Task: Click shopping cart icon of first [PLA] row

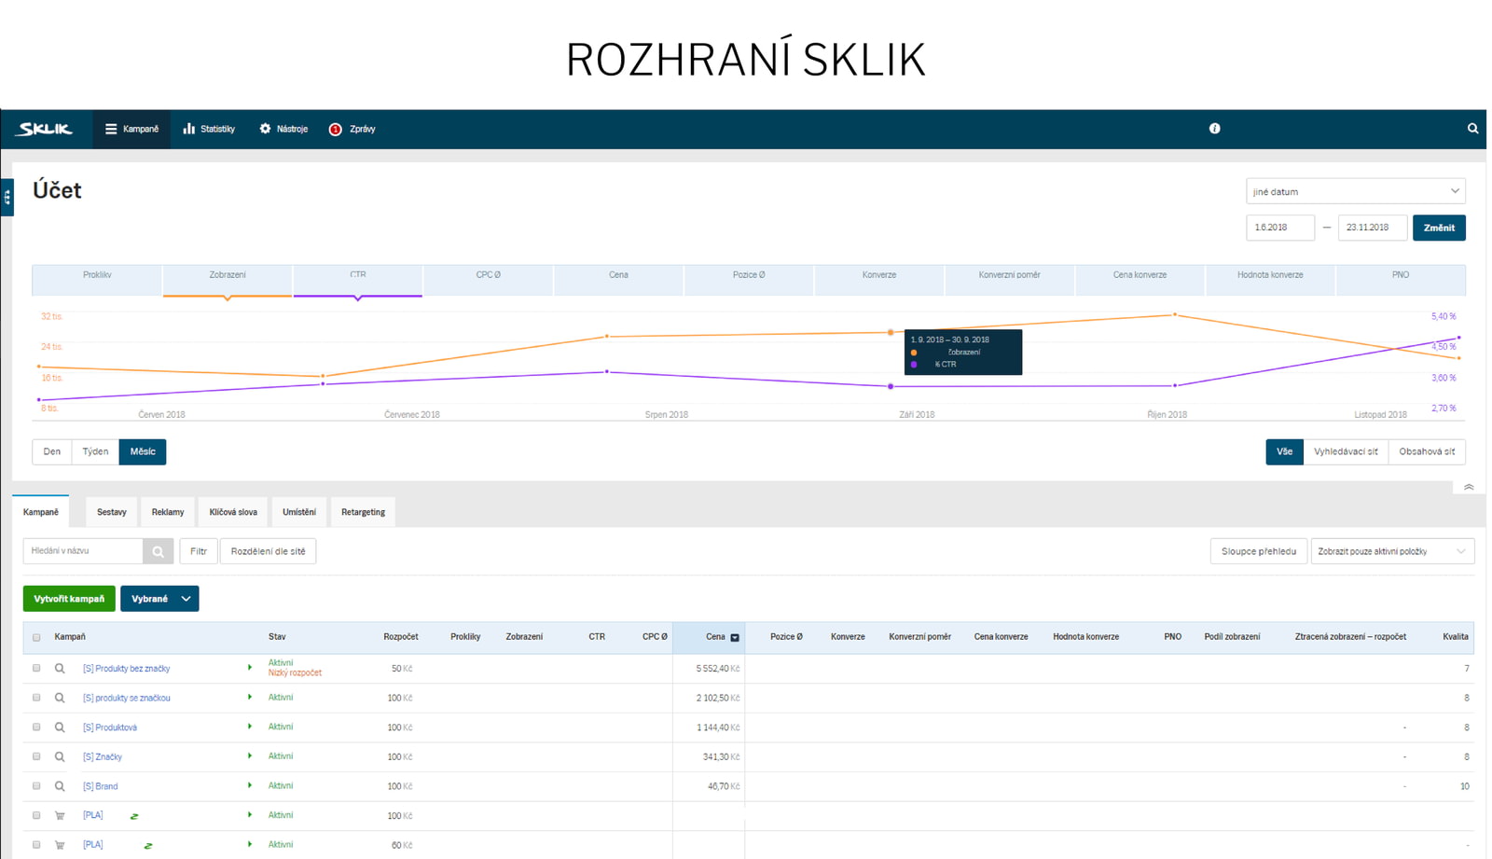Action: tap(60, 815)
